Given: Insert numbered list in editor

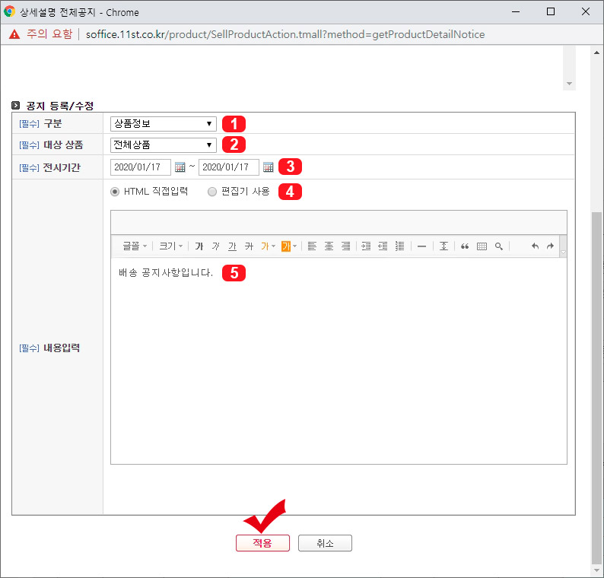Looking at the screenshot, I should tap(400, 246).
